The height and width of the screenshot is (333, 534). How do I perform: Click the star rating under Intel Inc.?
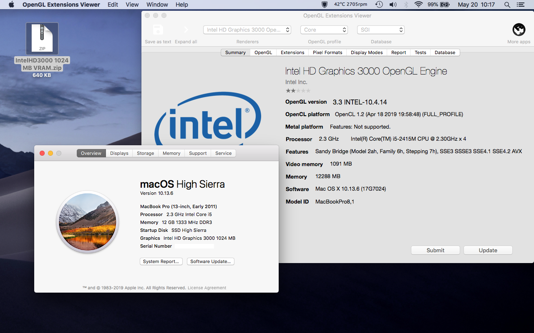298,90
